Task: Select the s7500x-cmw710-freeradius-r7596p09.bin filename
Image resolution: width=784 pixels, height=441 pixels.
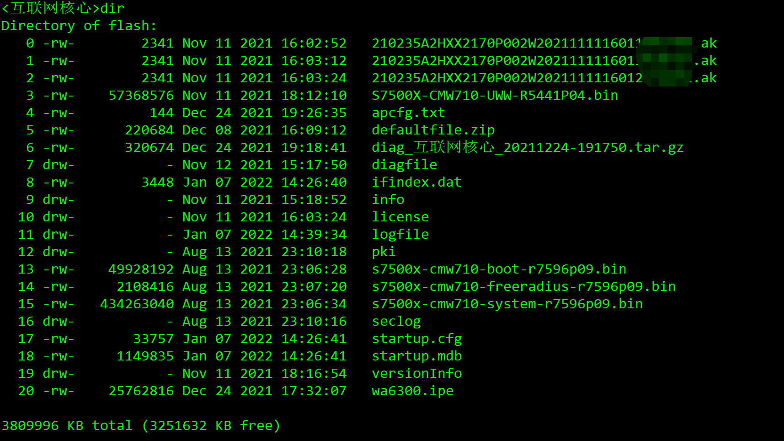Action: coord(523,286)
